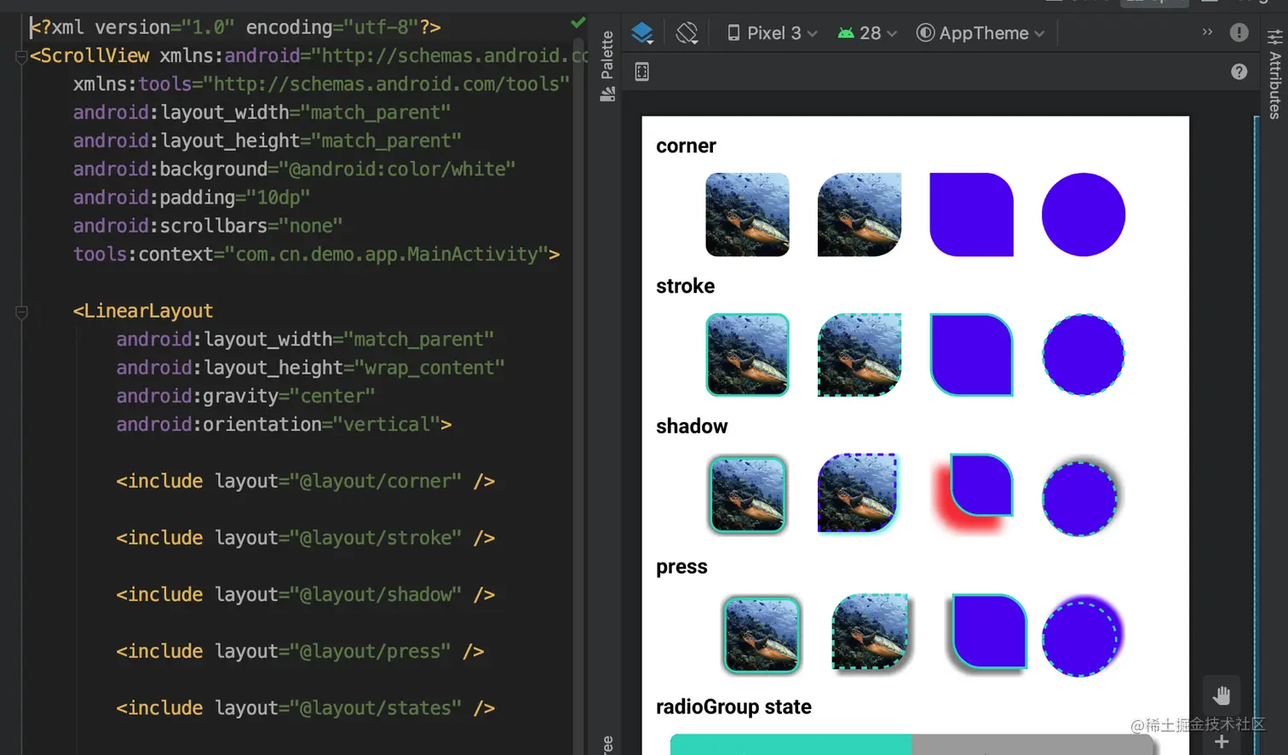Change theme via the AppTheme dropdown
The image size is (1288, 755).
coord(980,32)
